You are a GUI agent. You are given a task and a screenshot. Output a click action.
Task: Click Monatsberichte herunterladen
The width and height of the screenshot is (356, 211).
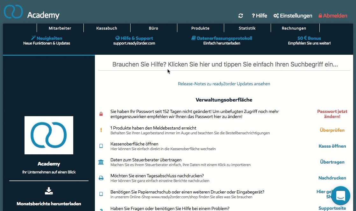coord(49,204)
